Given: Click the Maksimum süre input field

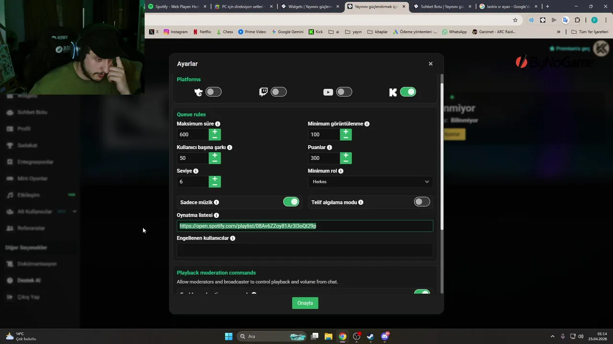Looking at the screenshot, I should (x=193, y=134).
